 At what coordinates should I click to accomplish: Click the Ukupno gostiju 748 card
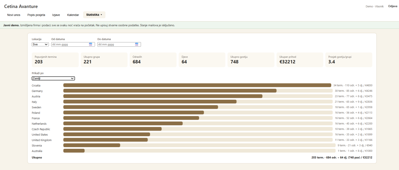(x=251, y=60)
